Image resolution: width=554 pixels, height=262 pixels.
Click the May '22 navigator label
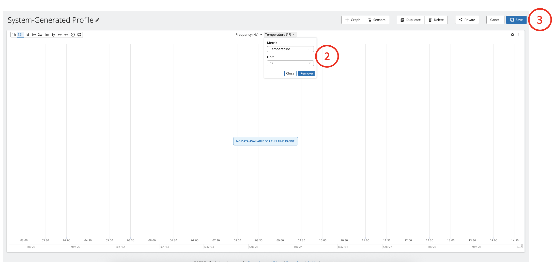[75, 247]
